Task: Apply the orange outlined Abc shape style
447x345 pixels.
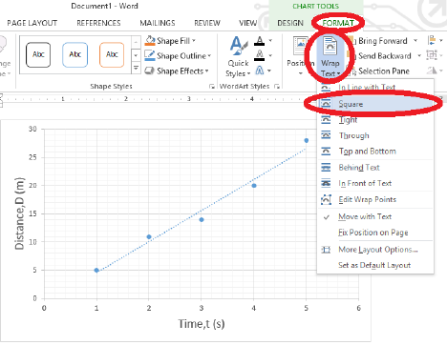Action: point(112,54)
